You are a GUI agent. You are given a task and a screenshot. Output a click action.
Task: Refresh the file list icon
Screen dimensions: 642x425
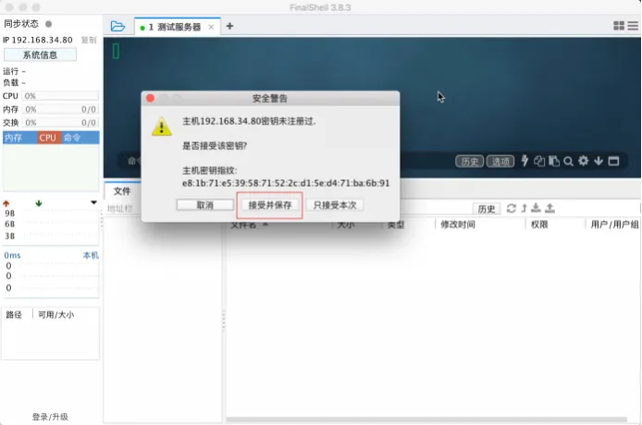click(512, 208)
